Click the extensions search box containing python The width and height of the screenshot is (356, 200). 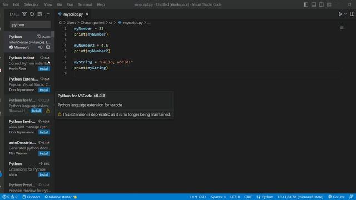[x=30, y=24]
